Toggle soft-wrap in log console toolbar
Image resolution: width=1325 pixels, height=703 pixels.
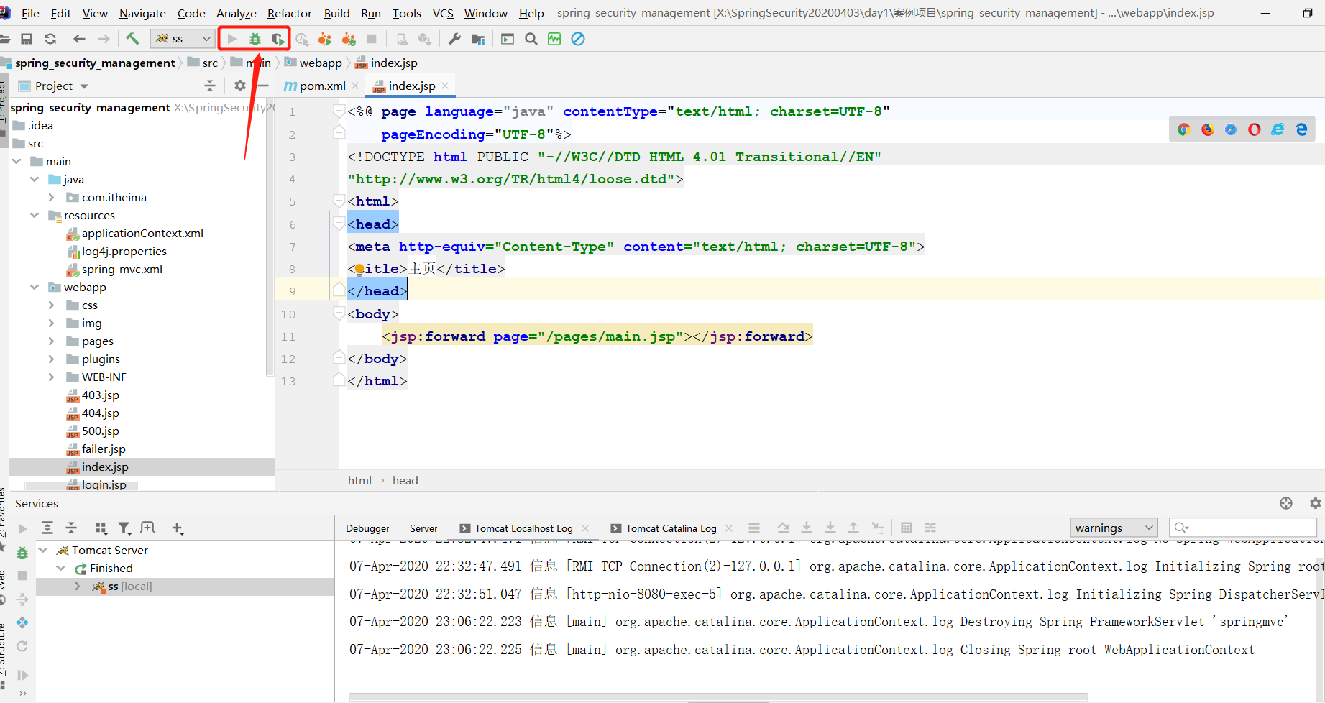click(x=784, y=528)
